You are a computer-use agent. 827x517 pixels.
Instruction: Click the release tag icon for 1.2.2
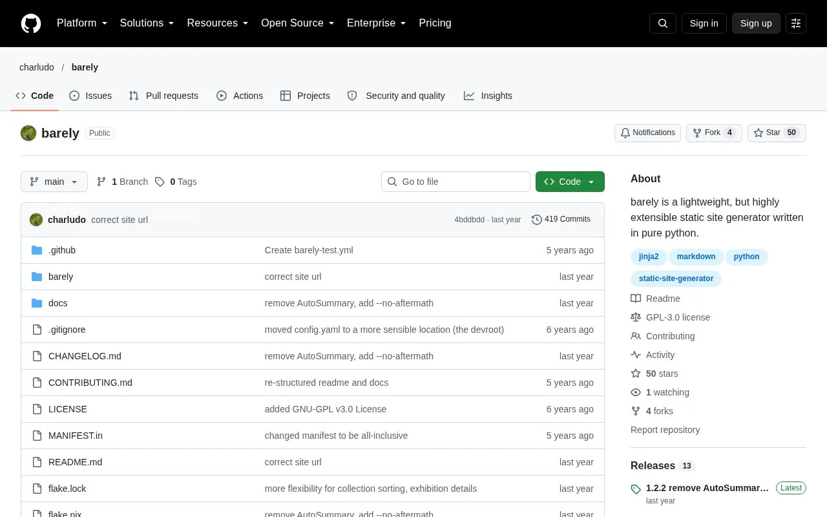click(x=636, y=489)
